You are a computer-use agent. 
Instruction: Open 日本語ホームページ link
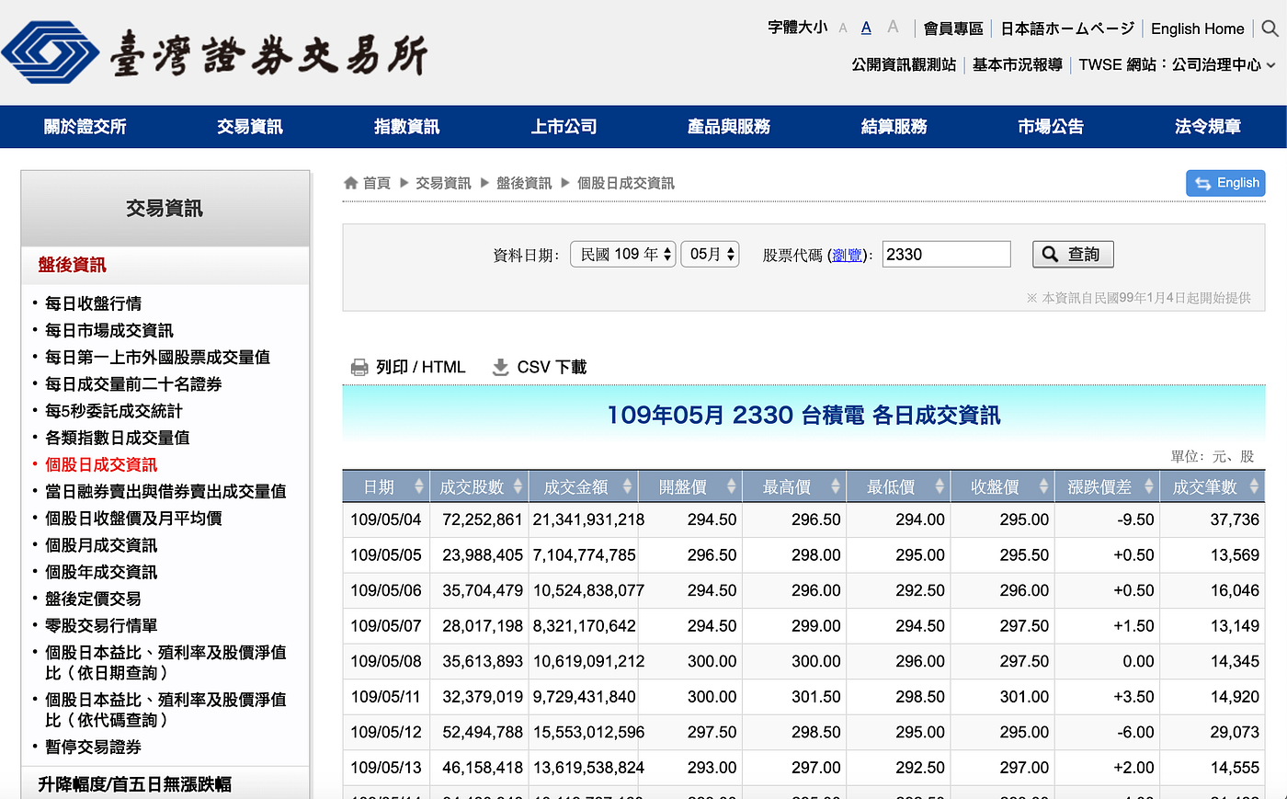1067,29
